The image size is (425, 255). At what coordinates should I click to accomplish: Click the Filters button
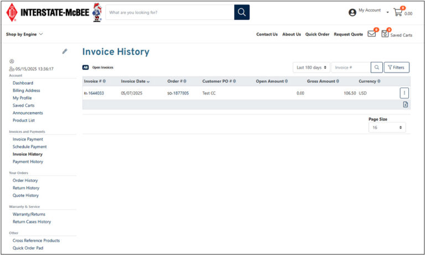point(396,67)
